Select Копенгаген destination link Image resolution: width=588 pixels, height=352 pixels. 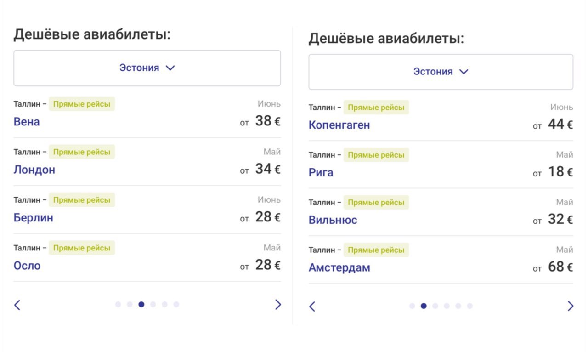tap(339, 125)
